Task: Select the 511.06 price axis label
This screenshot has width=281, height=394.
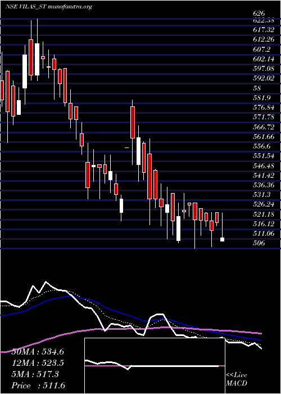Action: click(264, 234)
